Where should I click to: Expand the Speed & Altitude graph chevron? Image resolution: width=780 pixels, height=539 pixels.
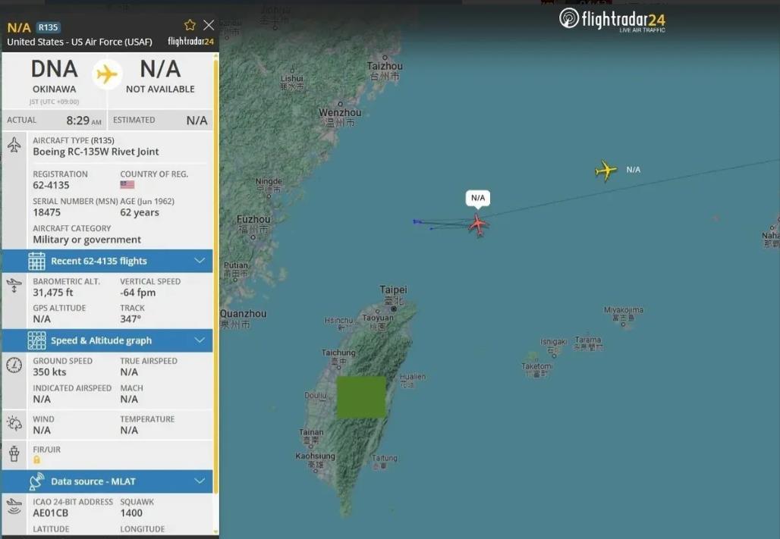[200, 340]
